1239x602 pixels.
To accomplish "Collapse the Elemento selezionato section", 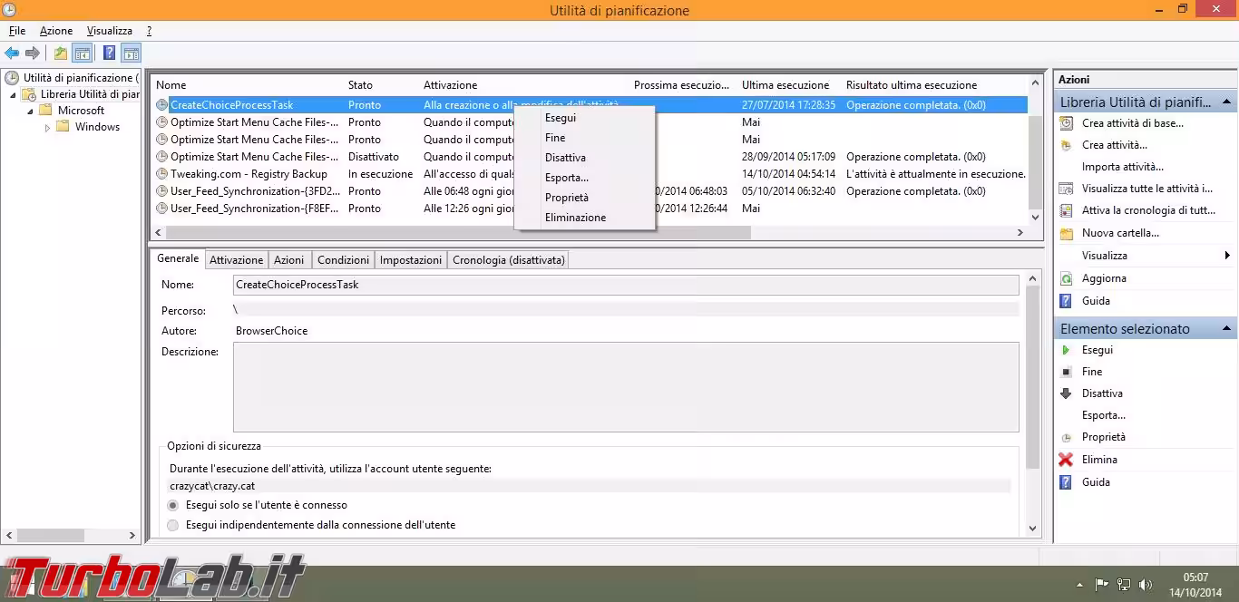I will 1227,329.
